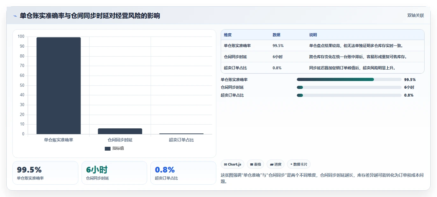Toggle the 指标值 legend swatch

pos(107,148)
